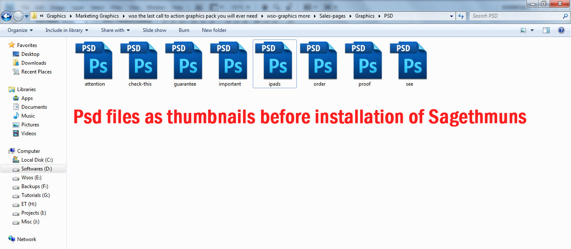
Task: Go to Sales-pages breadcrumb
Action: pyautogui.click(x=333, y=16)
